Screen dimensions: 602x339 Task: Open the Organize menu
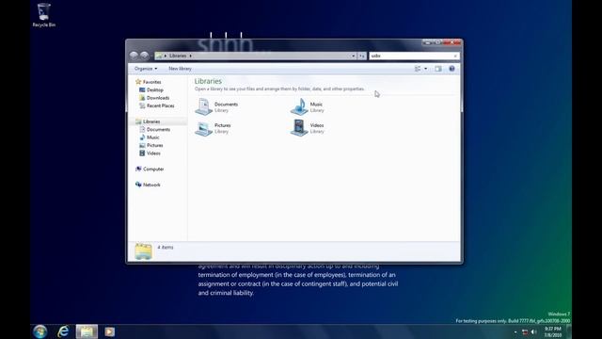[x=146, y=69]
